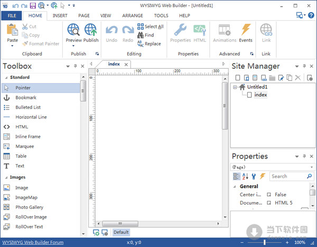The height and width of the screenshot is (247, 317).
Task: Click the Link globe icon
Action: (x=266, y=30)
